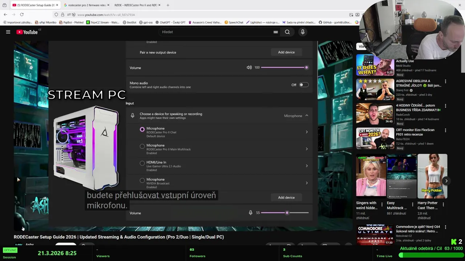The height and width of the screenshot is (261, 465).
Task: Click the OFFLINE session status badge
Action: [10, 250]
